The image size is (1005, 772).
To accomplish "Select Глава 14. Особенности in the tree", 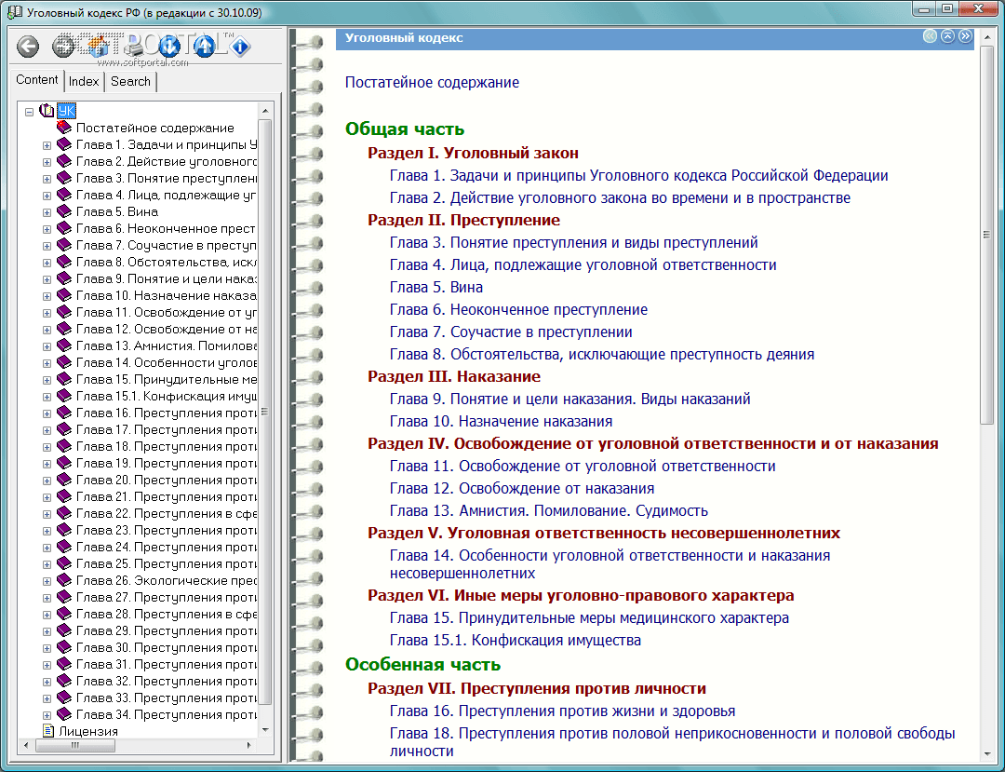I will coord(167,362).
